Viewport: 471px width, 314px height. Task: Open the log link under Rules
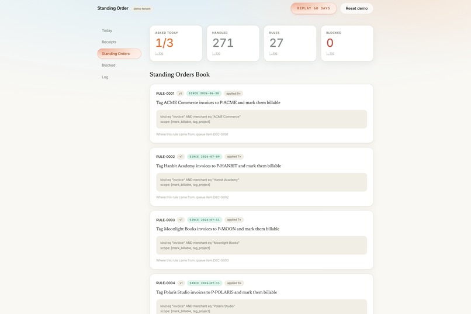(273, 53)
